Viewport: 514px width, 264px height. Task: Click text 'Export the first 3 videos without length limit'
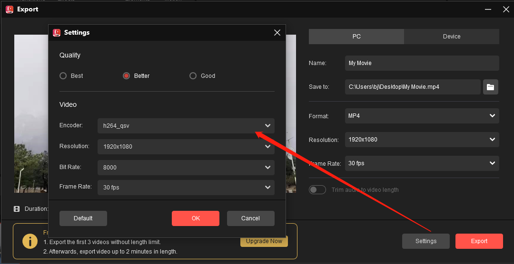pyautogui.click(x=105, y=243)
